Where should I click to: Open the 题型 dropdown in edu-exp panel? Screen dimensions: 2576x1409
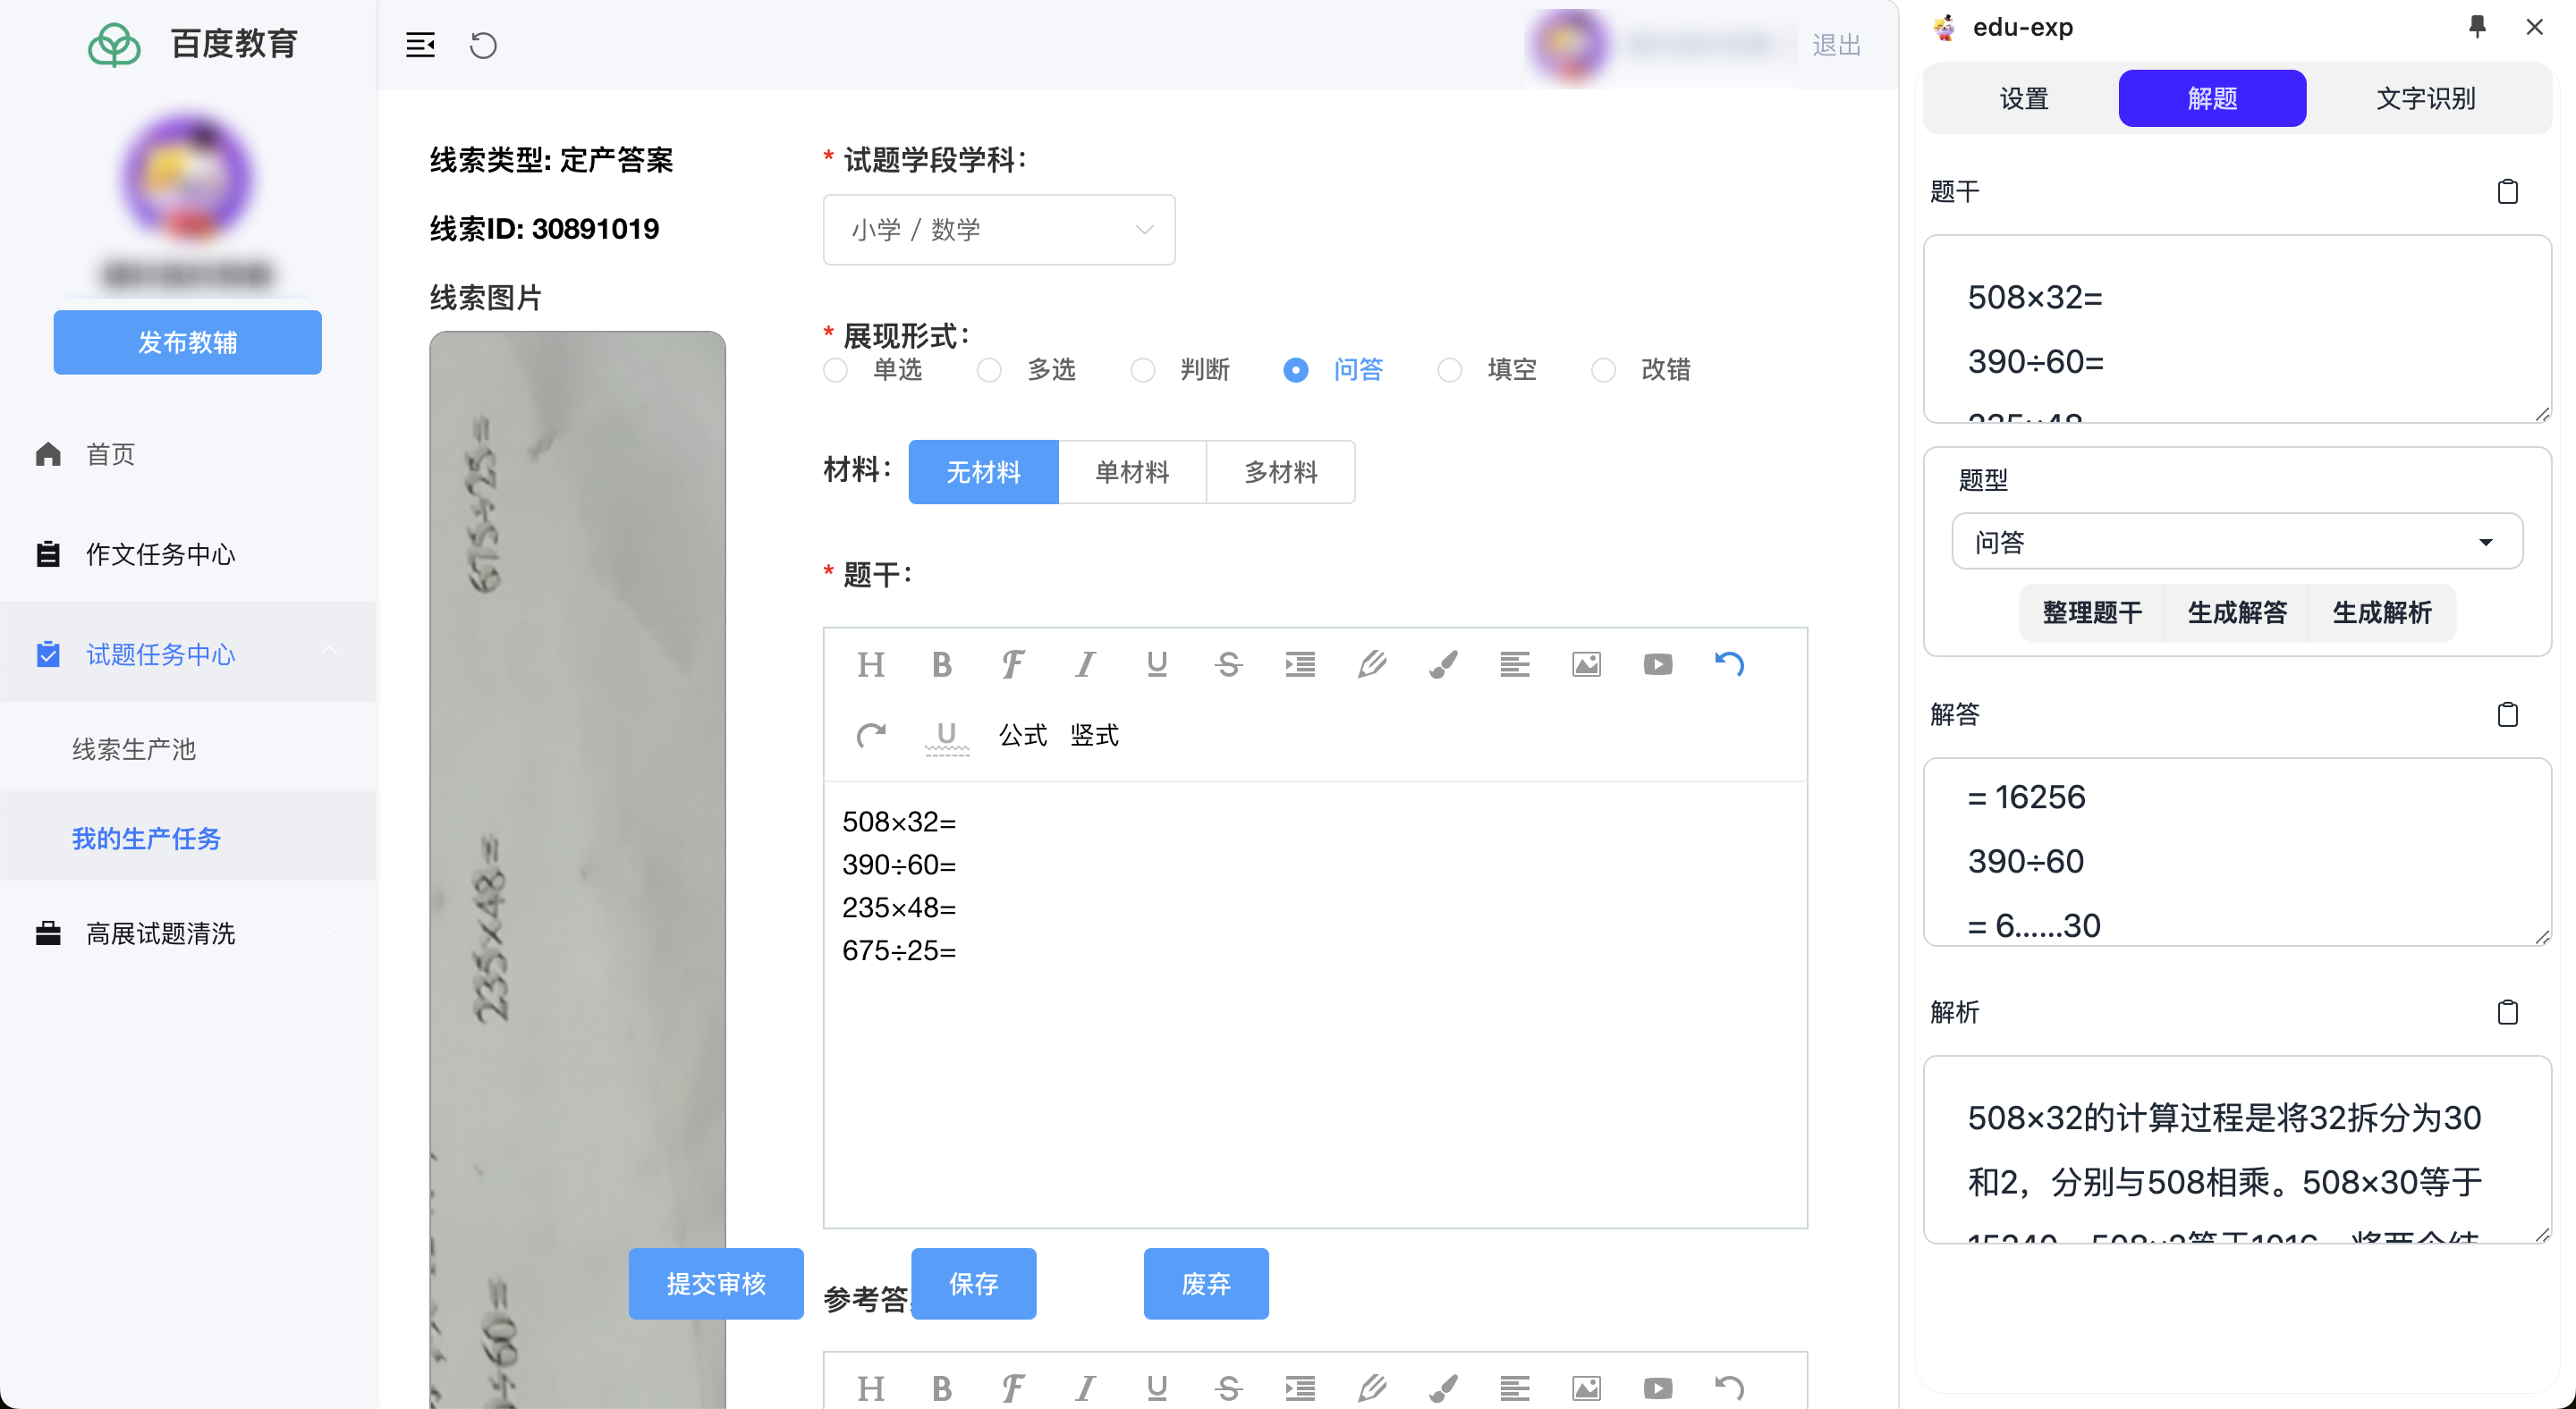click(x=2237, y=542)
